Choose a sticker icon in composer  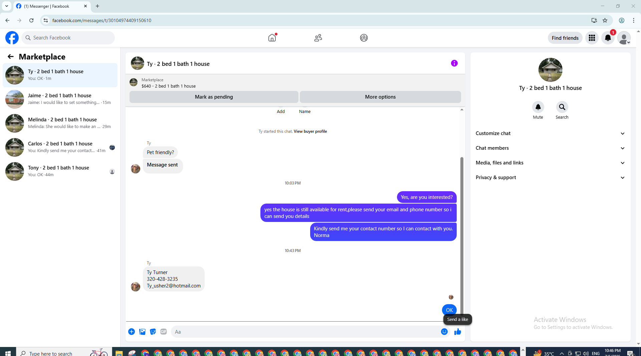[153, 332]
